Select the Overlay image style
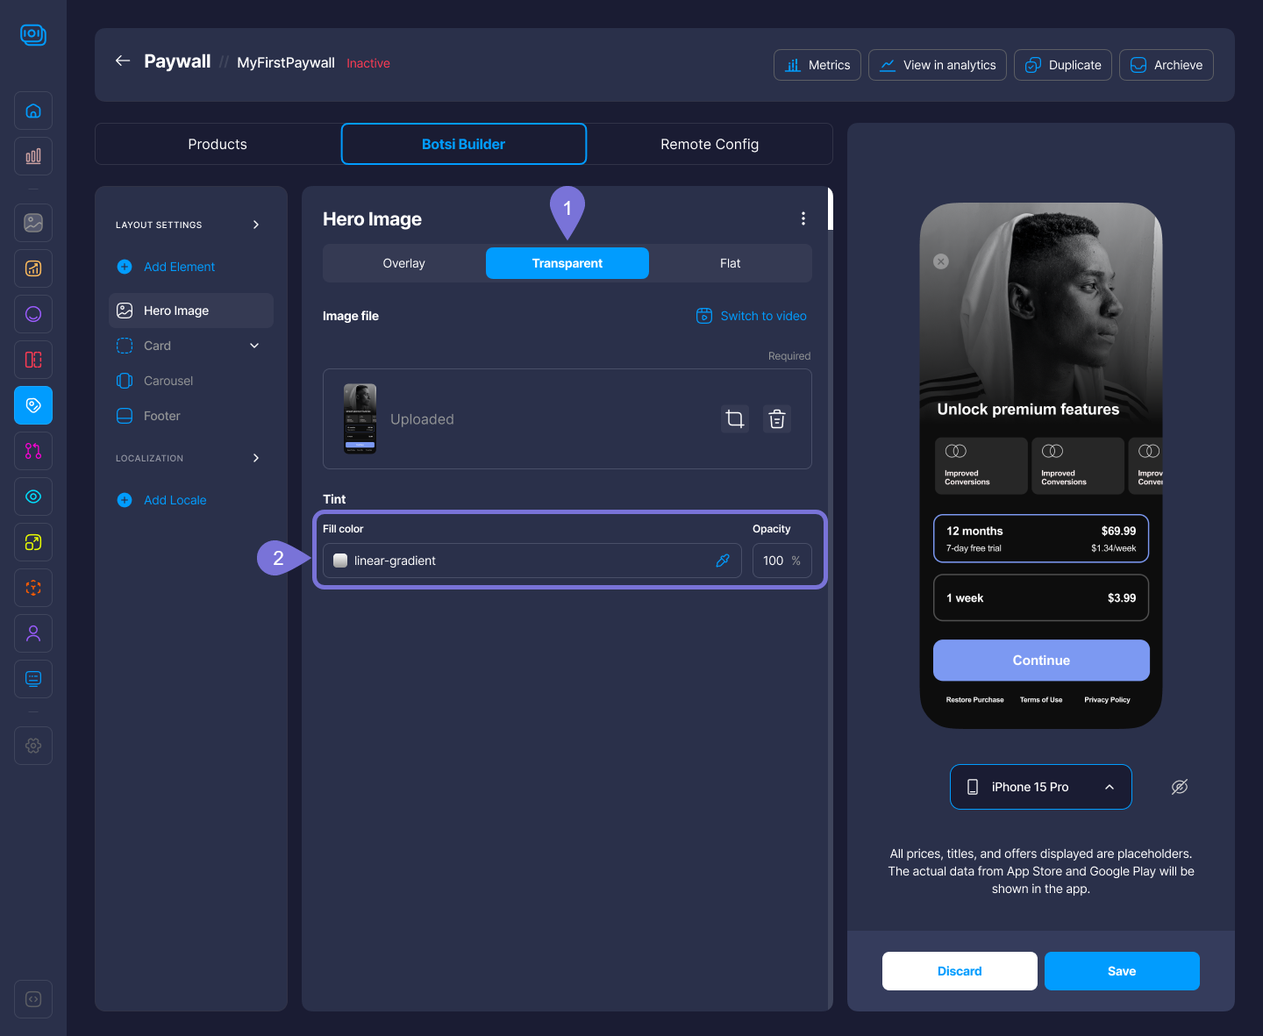1263x1036 pixels. click(404, 263)
